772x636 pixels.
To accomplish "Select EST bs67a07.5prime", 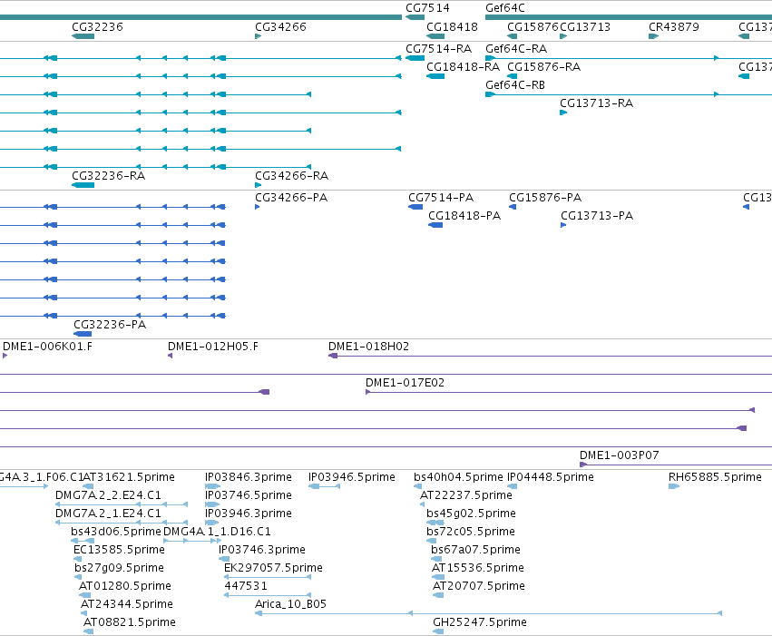I will coord(475,550).
